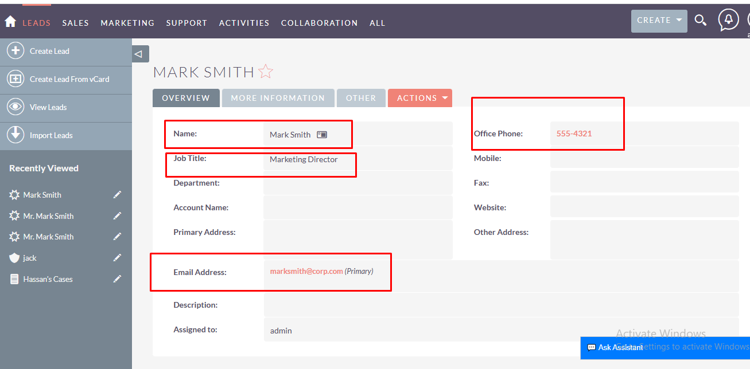
Task: Switch to the OTHER tab
Action: pos(361,98)
